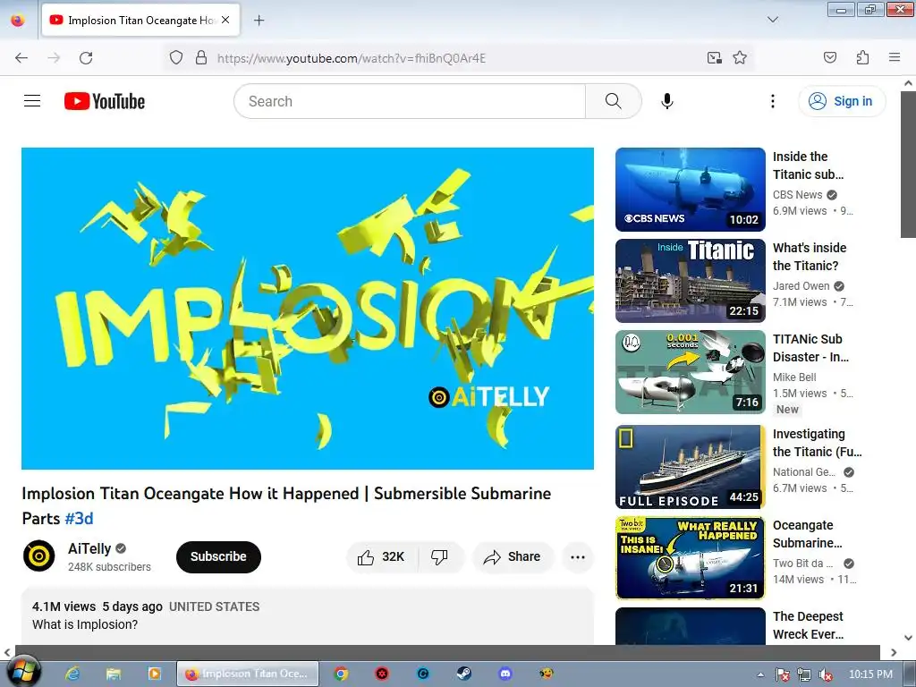Like the video with thumbs up
Image resolution: width=916 pixels, height=687 pixels.
tap(381, 556)
